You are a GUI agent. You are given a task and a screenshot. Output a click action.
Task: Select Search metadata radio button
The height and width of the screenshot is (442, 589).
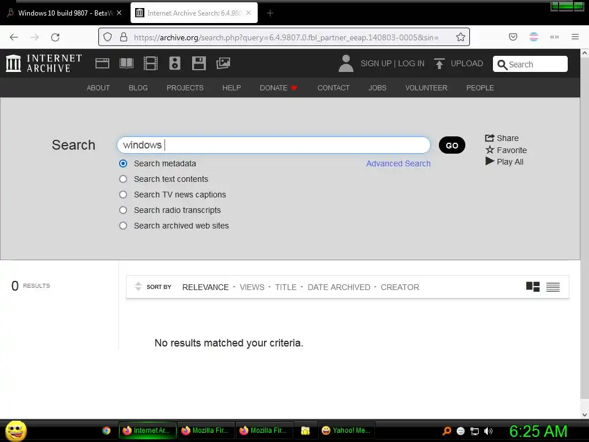click(x=123, y=163)
